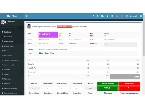Click the Reports icon in sidebar

coord(3,74)
